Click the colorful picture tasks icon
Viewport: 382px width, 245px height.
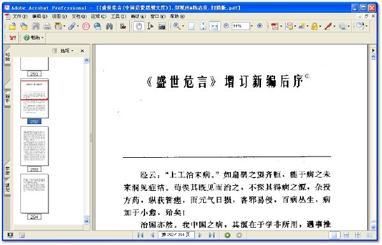[123, 26]
